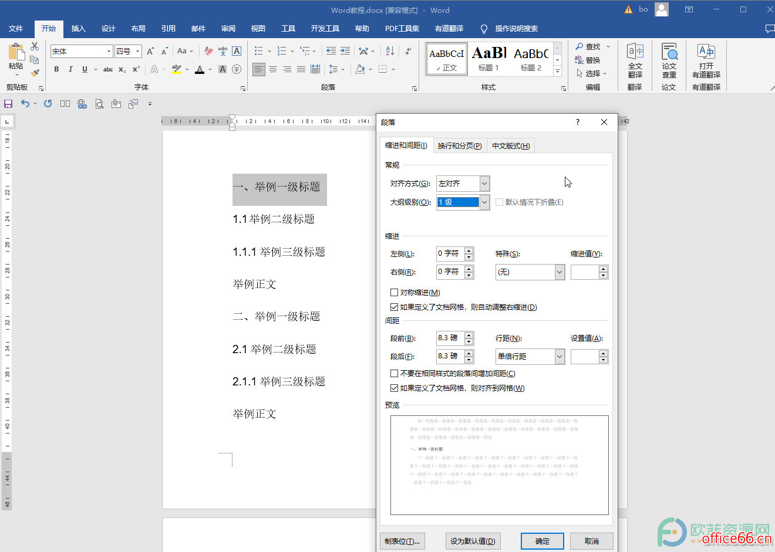Open the paragraph dialog launcher in ribbon

(x=415, y=88)
